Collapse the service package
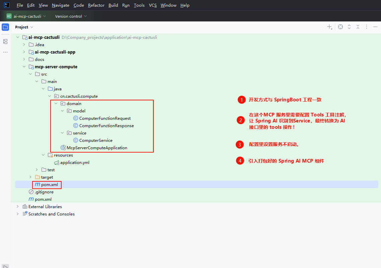The height and width of the screenshot is (268, 381). (x=62, y=133)
